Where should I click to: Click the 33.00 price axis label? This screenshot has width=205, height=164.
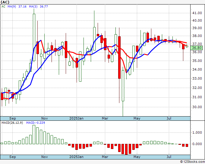click(197, 78)
